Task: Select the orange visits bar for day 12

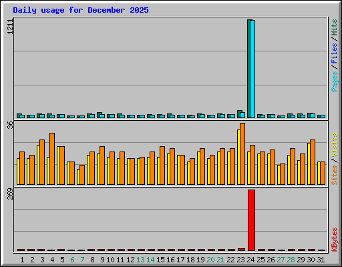Action: pos(132,172)
